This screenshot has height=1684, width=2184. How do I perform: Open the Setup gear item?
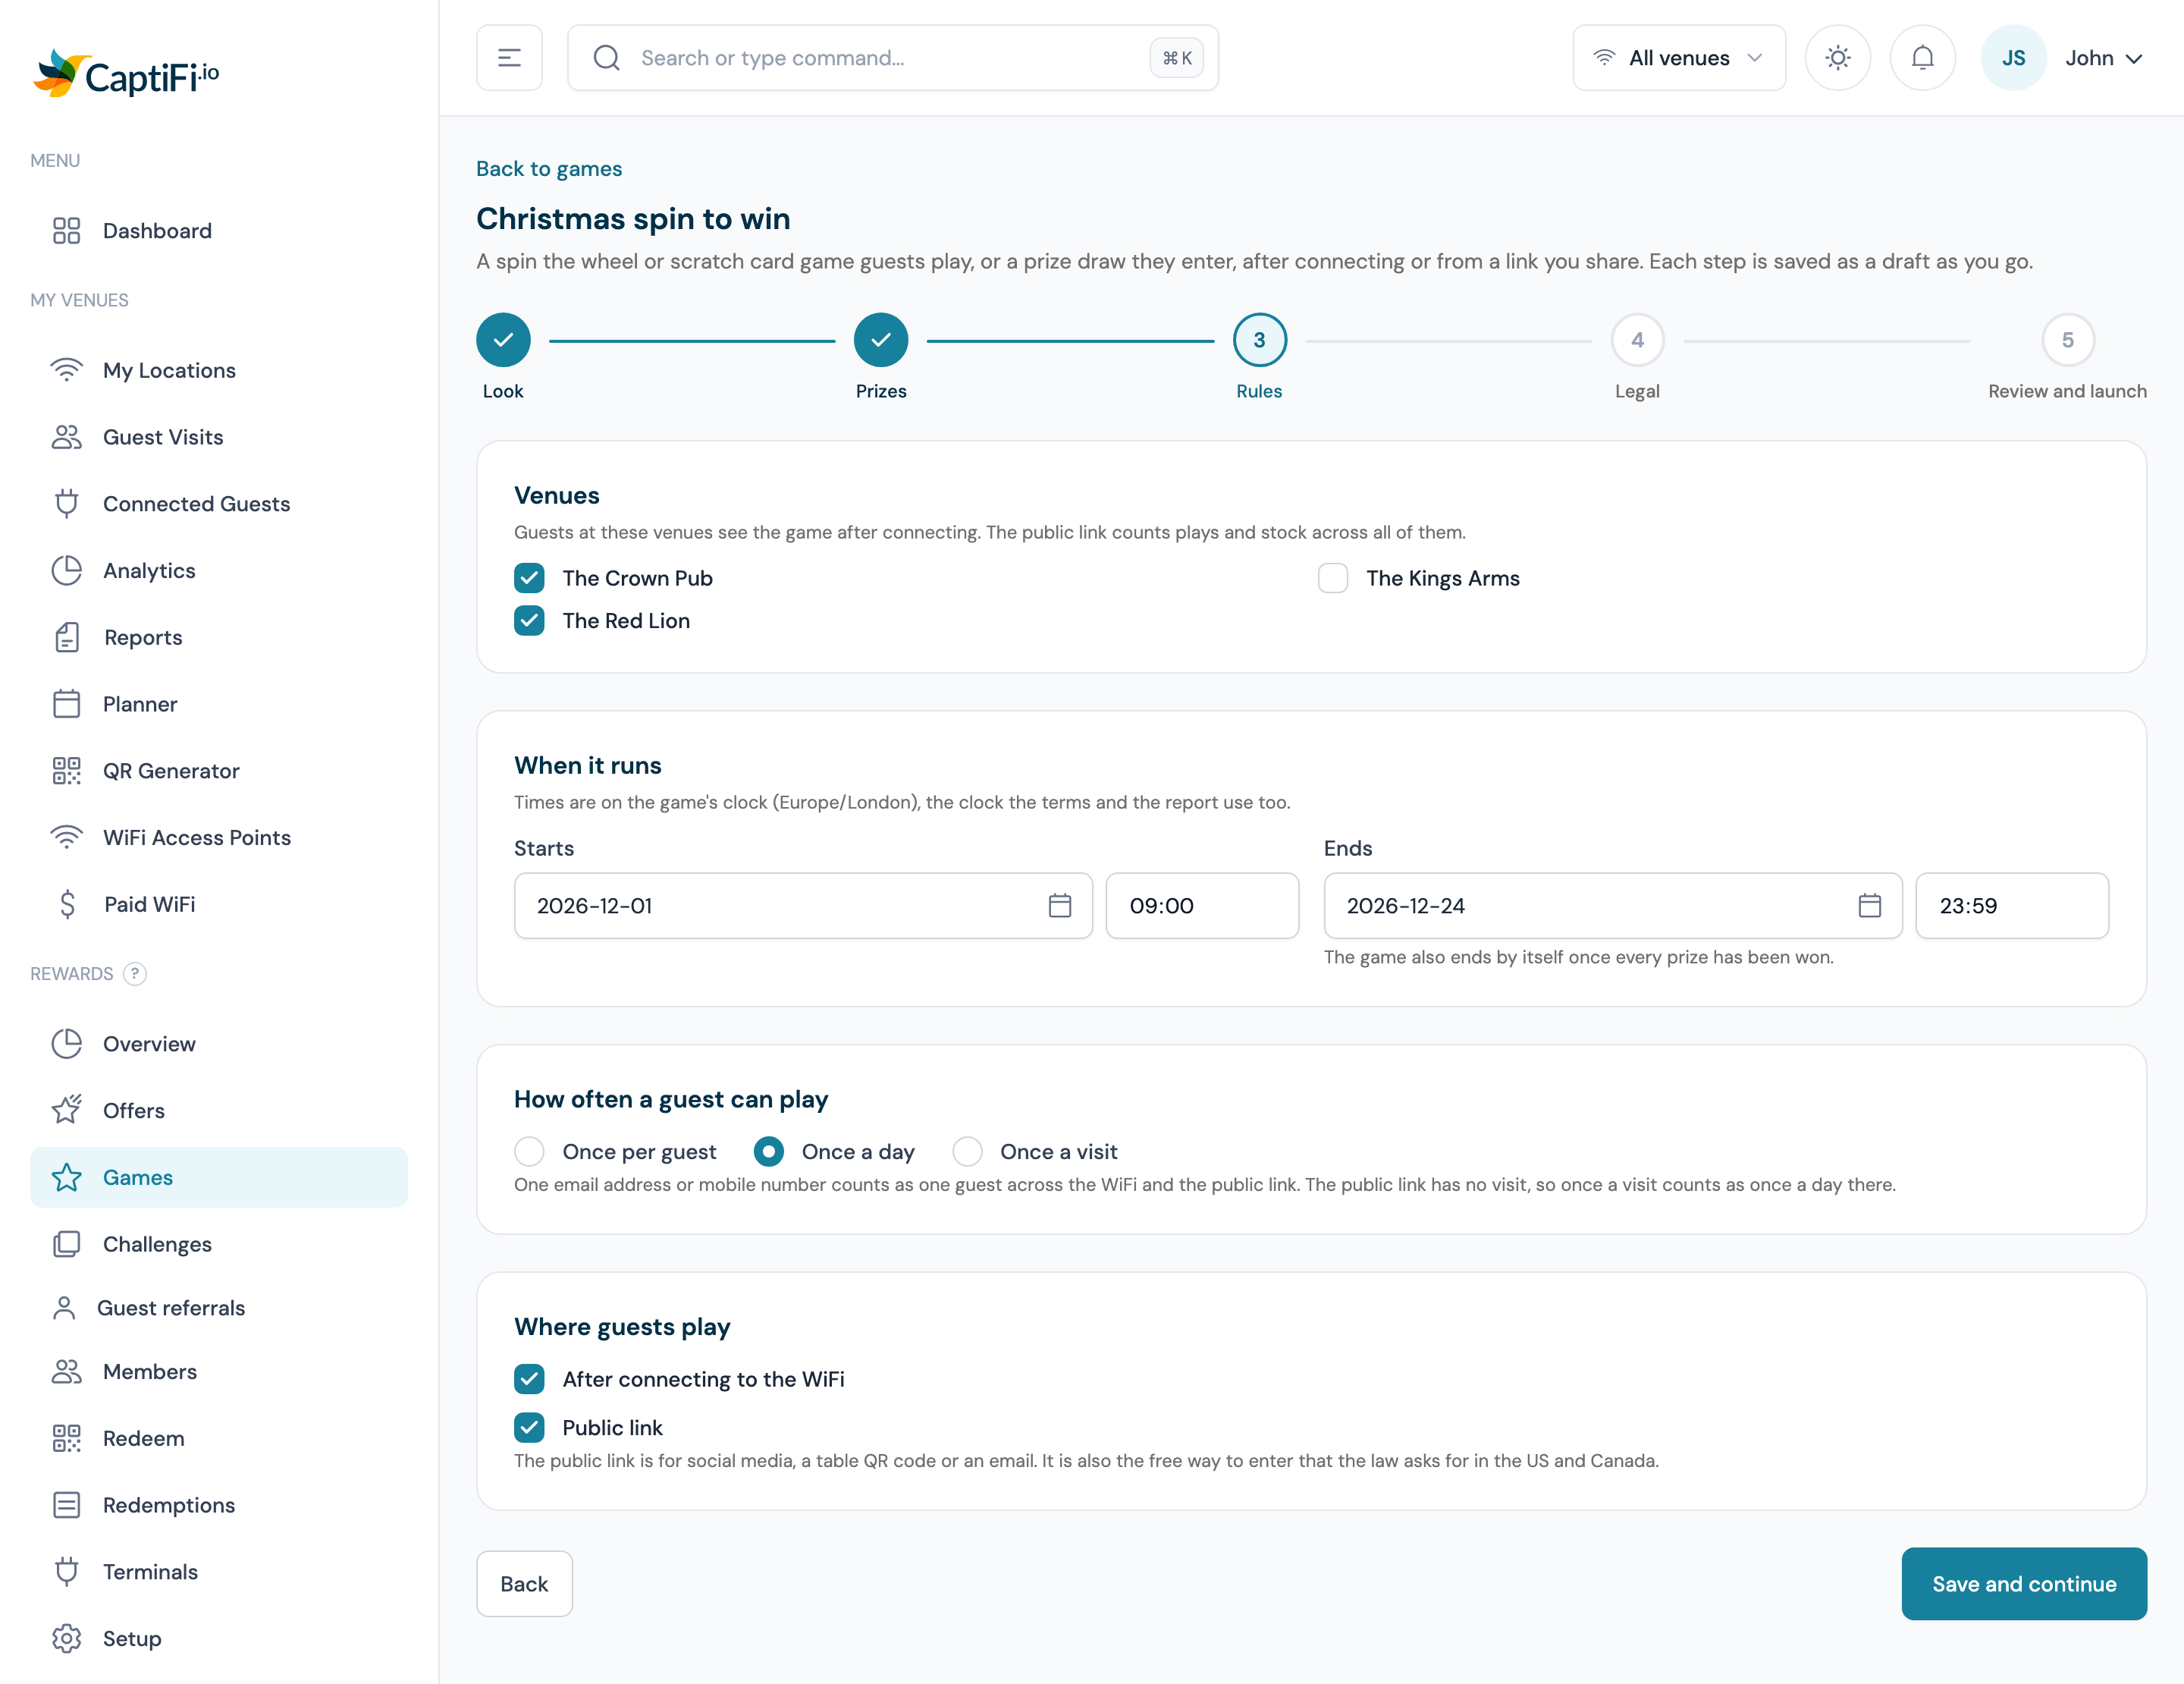(x=219, y=1638)
